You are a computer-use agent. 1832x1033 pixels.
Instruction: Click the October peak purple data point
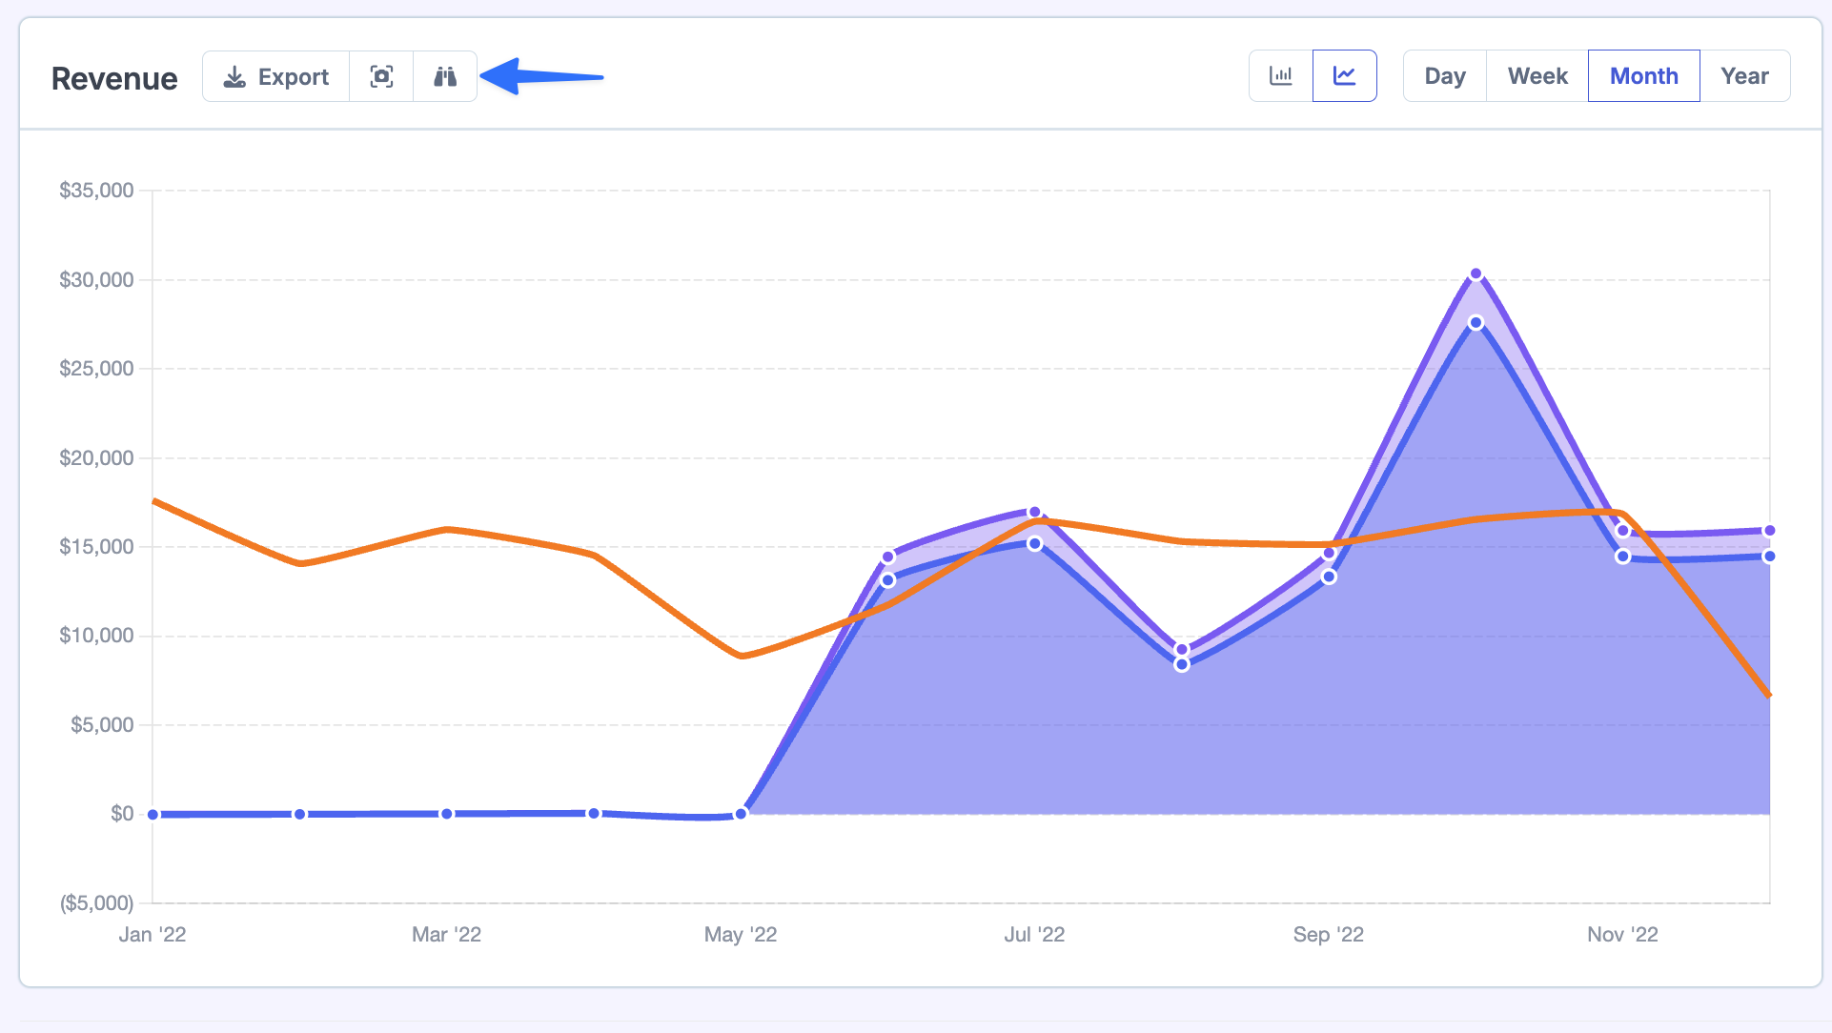pyautogui.click(x=1476, y=274)
